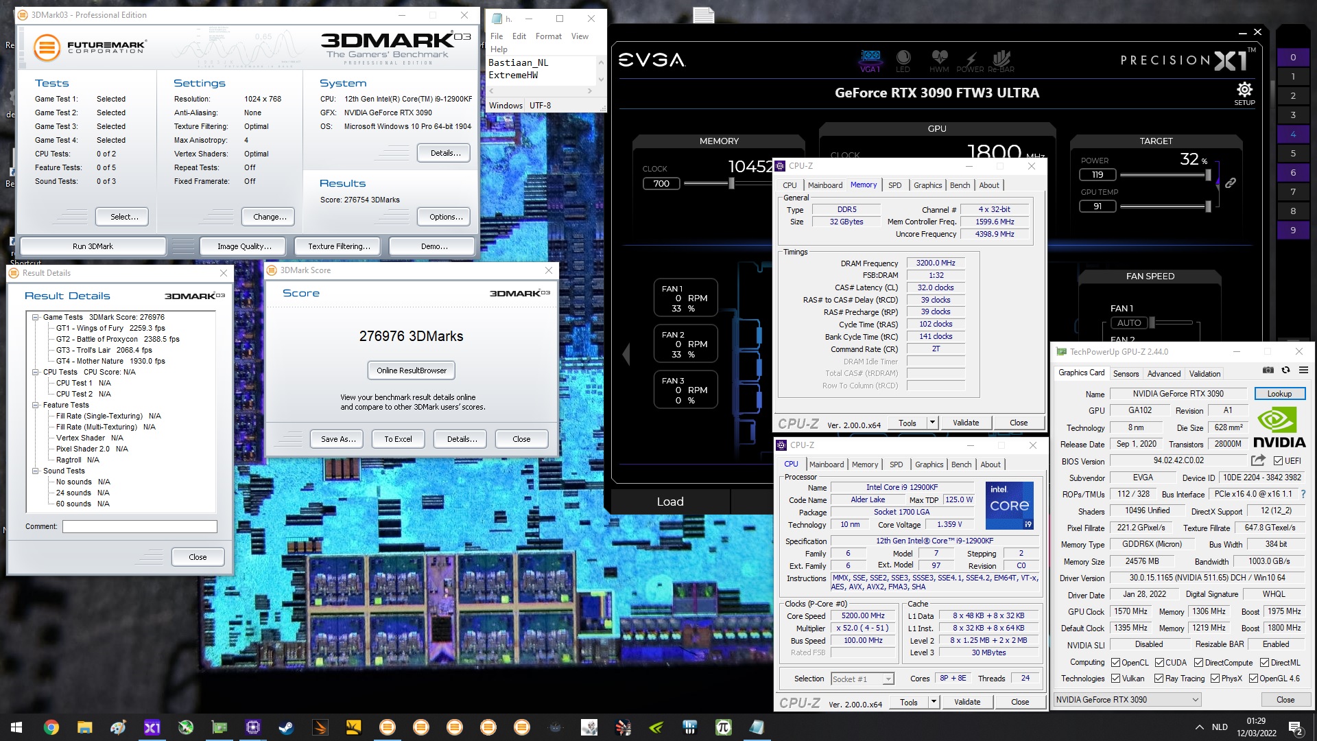Switch to the Advanced tab in GPU-Z
Viewport: 1317px width, 741px height.
tap(1164, 373)
